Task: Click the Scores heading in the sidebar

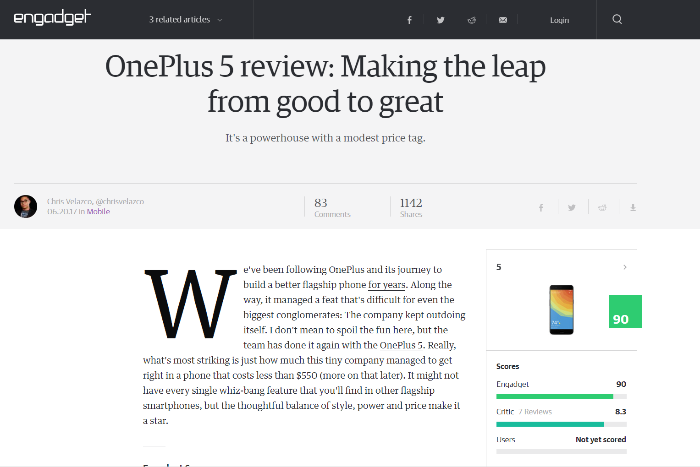Action: click(x=508, y=366)
